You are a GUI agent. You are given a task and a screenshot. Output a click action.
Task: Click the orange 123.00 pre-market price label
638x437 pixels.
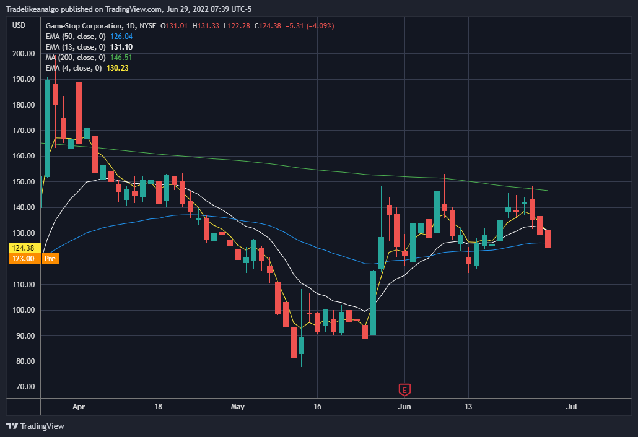point(23,259)
